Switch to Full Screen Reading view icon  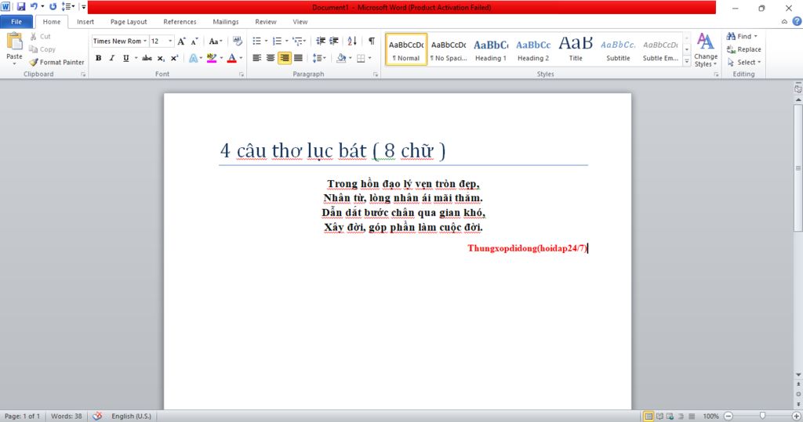pos(659,416)
